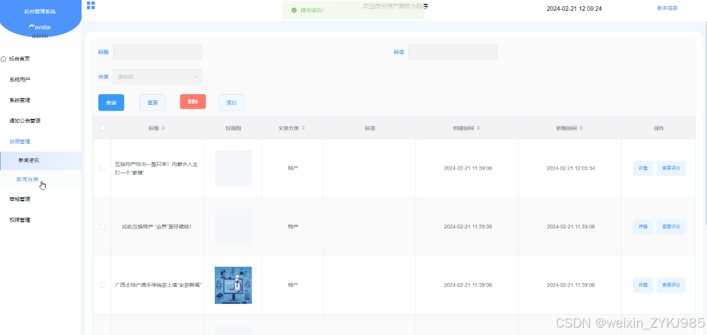Open cover placeholder of 如此互换特产 row
The height and width of the screenshot is (335, 707).
click(x=233, y=227)
